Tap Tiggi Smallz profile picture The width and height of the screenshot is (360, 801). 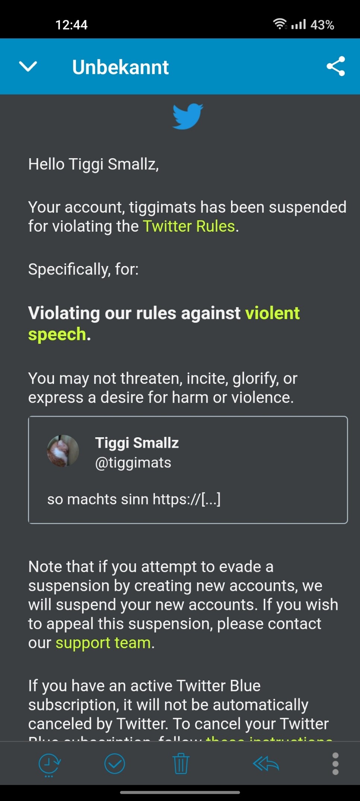tap(63, 451)
